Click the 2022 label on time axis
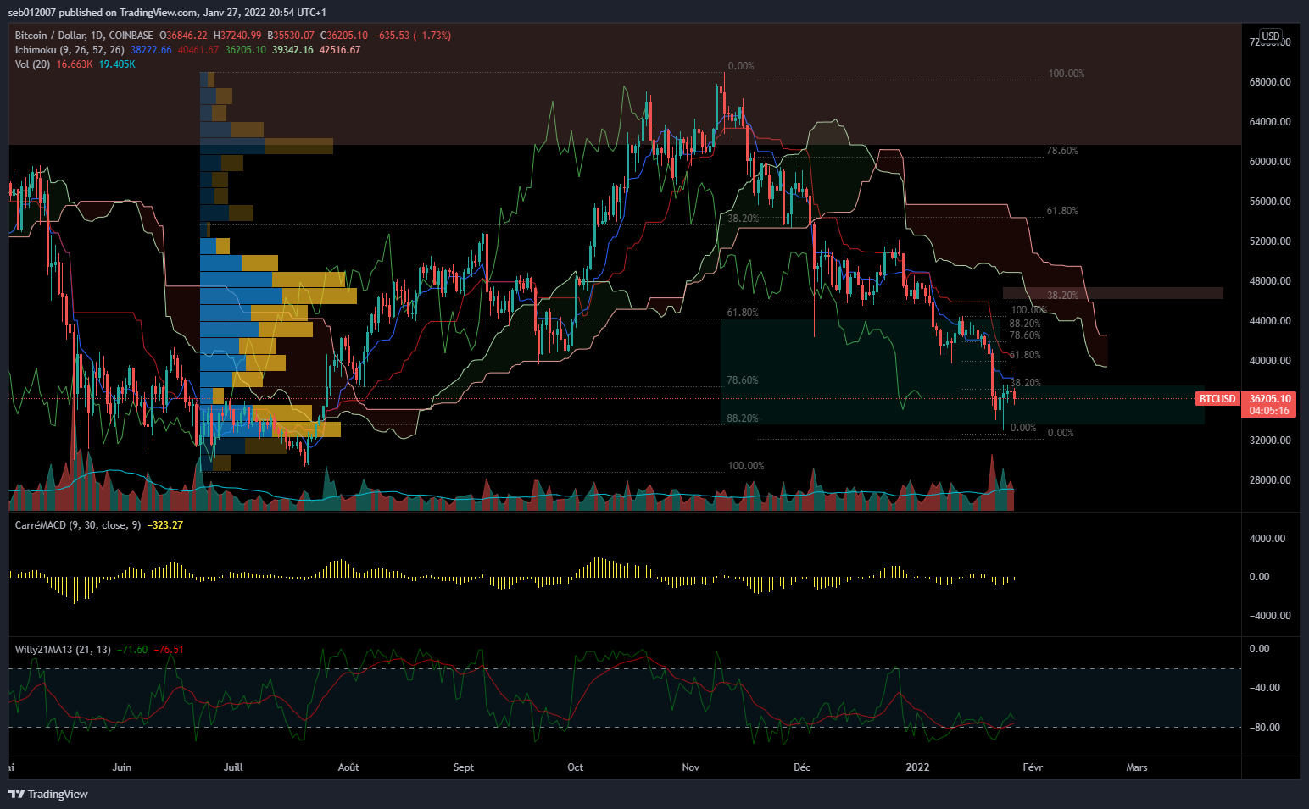This screenshot has height=809, width=1309. [917, 767]
